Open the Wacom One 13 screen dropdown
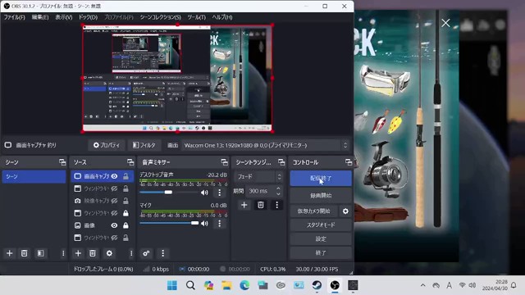Viewport: 525px width, 295px height. [265, 145]
